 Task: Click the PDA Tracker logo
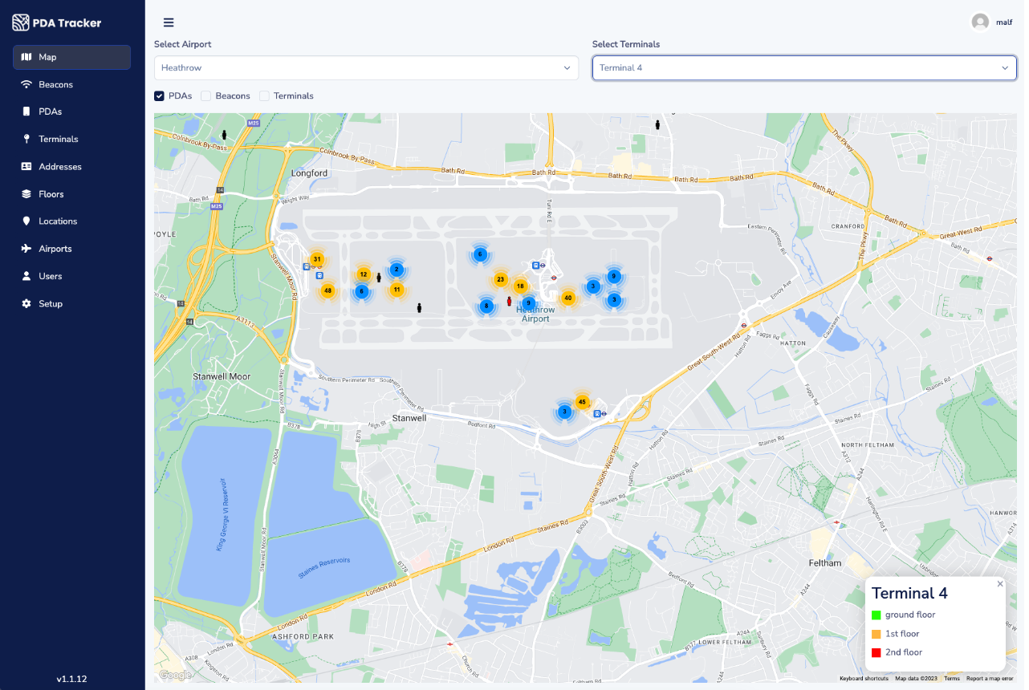[x=57, y=22]
